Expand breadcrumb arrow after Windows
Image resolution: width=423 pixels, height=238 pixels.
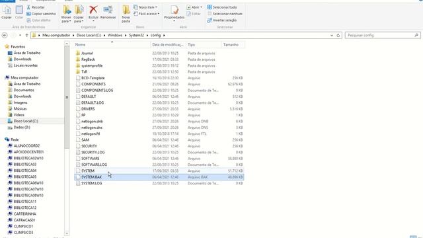(126, 35)
